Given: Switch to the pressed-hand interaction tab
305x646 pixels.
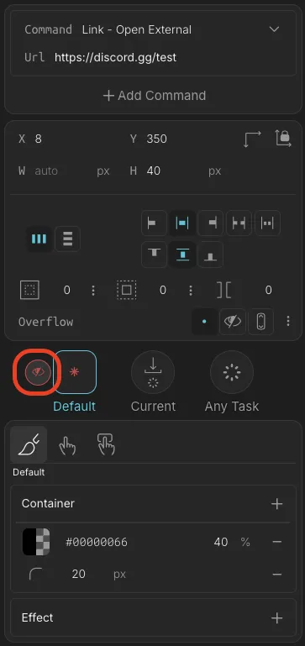Looking at the screenshot, I should click(x=106, y=444).
